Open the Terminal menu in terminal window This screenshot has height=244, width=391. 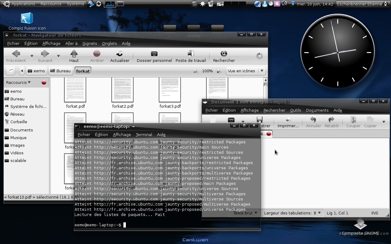coord(144,135)
